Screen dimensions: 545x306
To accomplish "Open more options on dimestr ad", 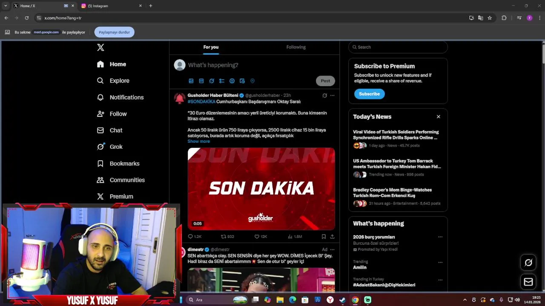I will point(332,249).
